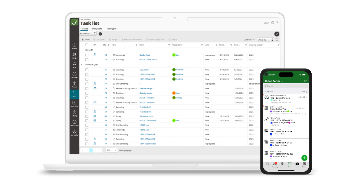Tick the checkbox on row 181
This screenshot has width=358, height=187.
click(x=87, y=70)
